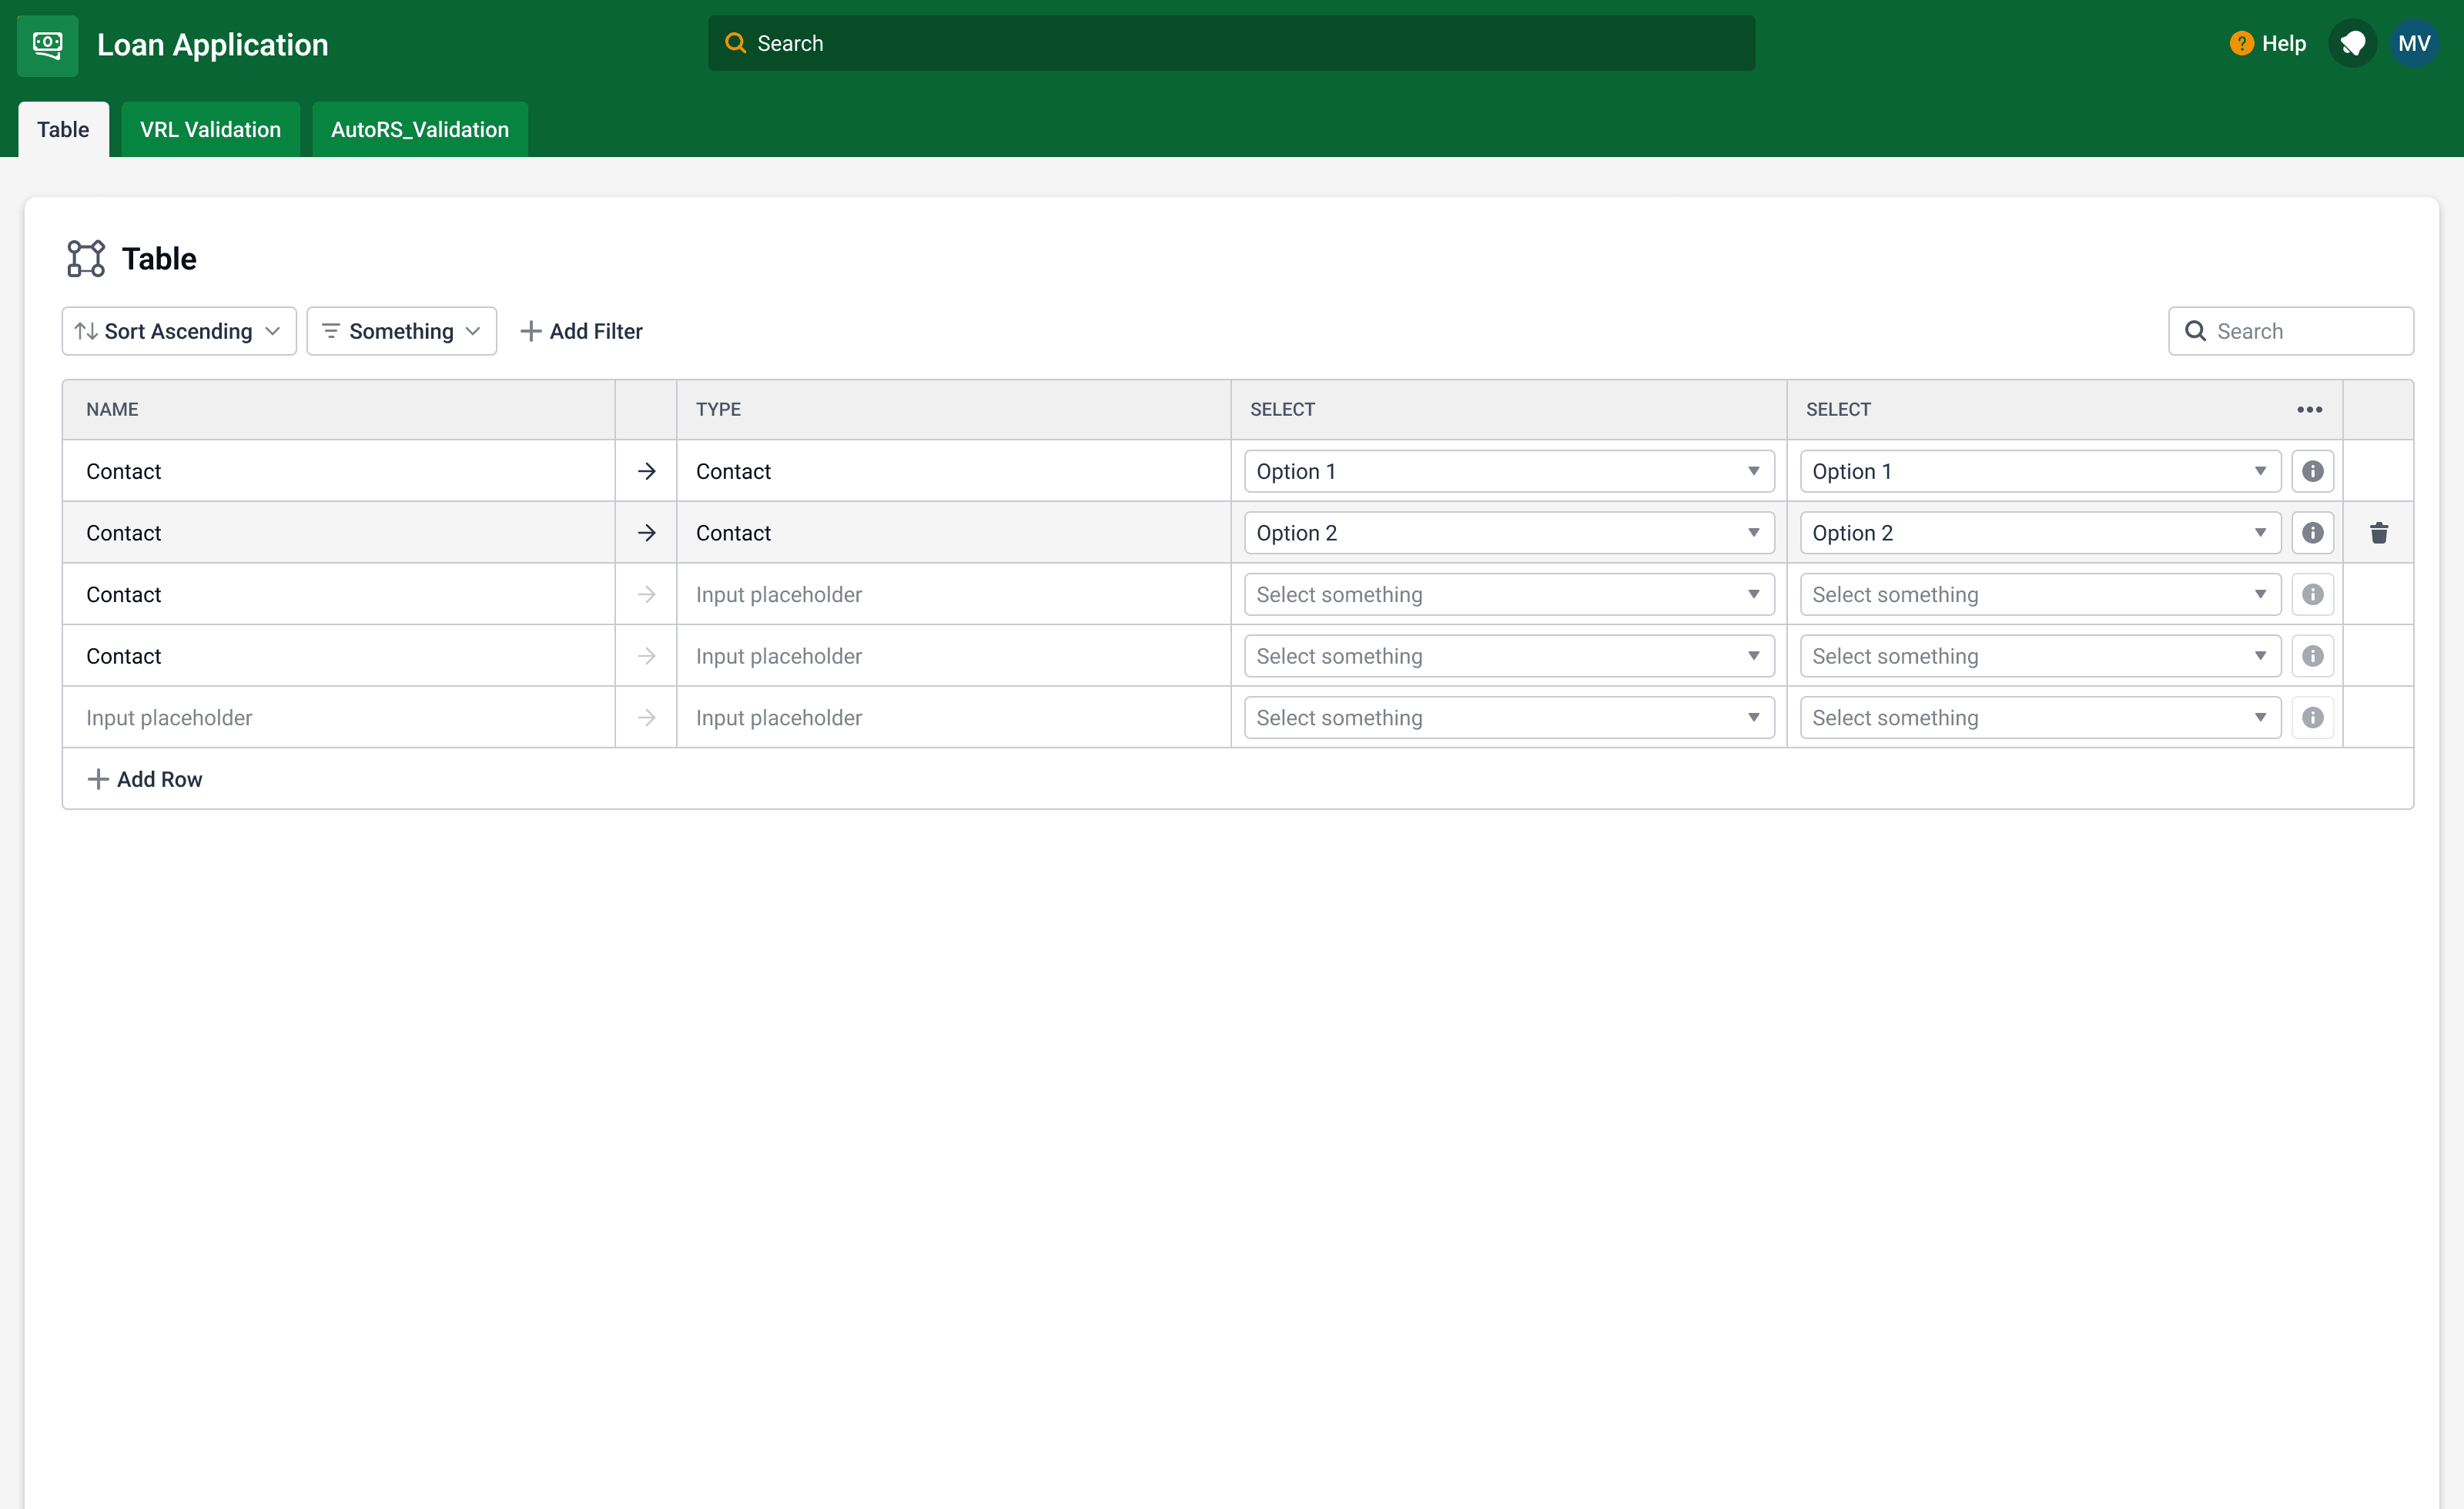The image size is (2464, 1509).
Task: Open second Select something dropdown in fourth row
Action: [x=2040, y=657]
